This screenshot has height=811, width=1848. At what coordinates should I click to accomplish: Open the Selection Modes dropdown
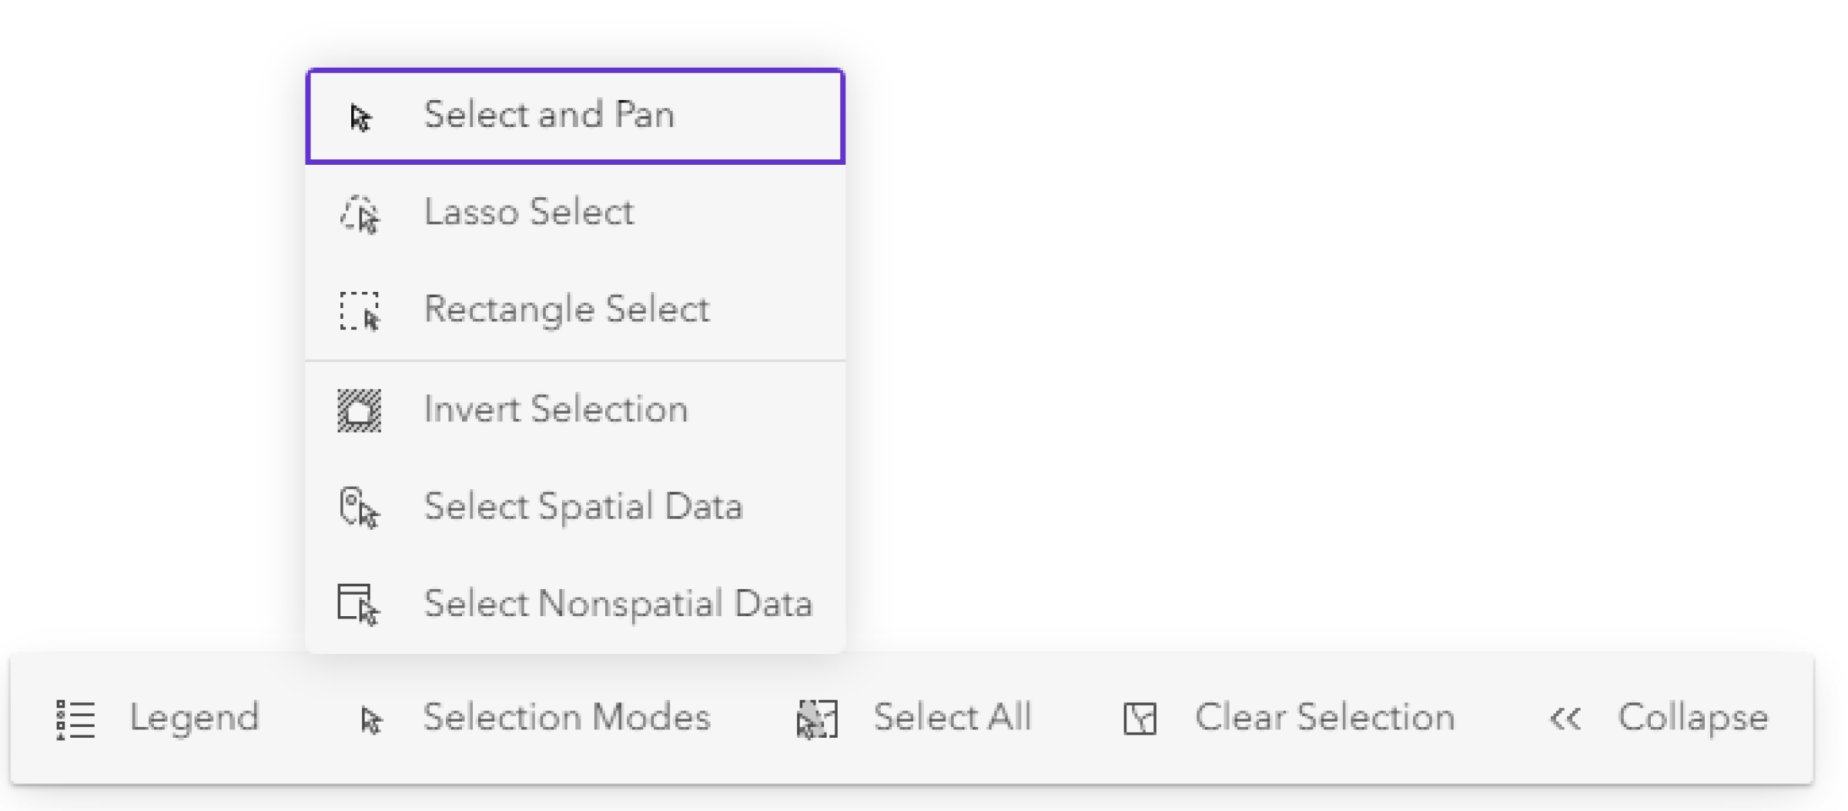tap(566, 718)
